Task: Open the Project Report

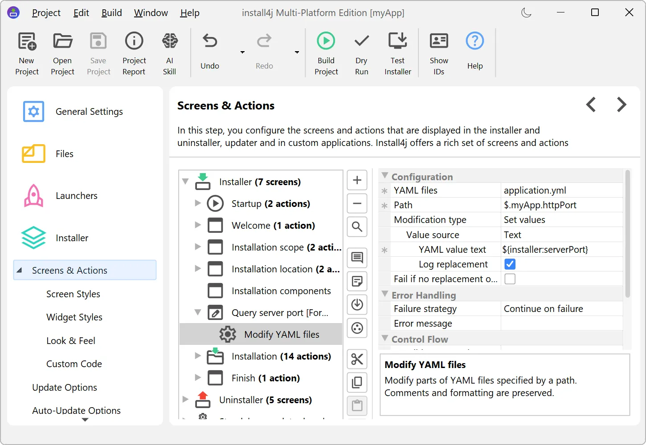Action: point(134,53)
